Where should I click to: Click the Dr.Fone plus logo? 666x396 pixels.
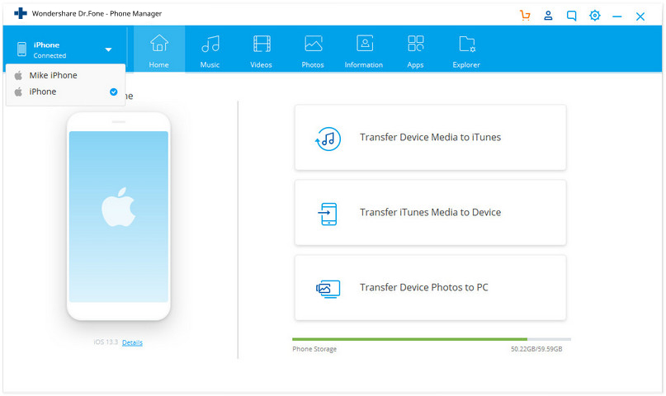[21, 13]
